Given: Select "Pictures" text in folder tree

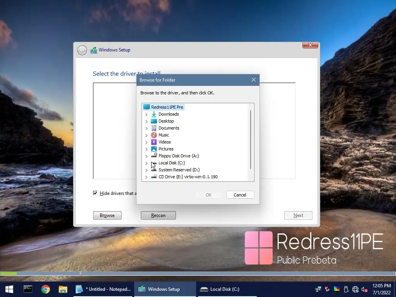Looking at the screenshot, I should pyautogui.click(x=166, y=149).
